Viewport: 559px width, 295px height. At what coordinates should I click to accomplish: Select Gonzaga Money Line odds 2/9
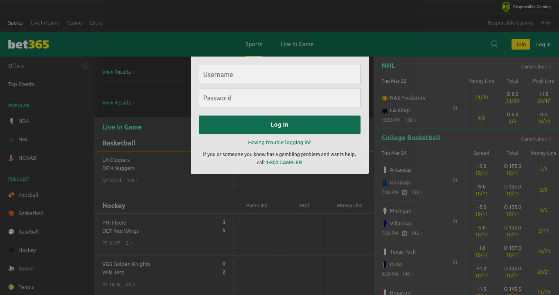click(x=543, y=190)
